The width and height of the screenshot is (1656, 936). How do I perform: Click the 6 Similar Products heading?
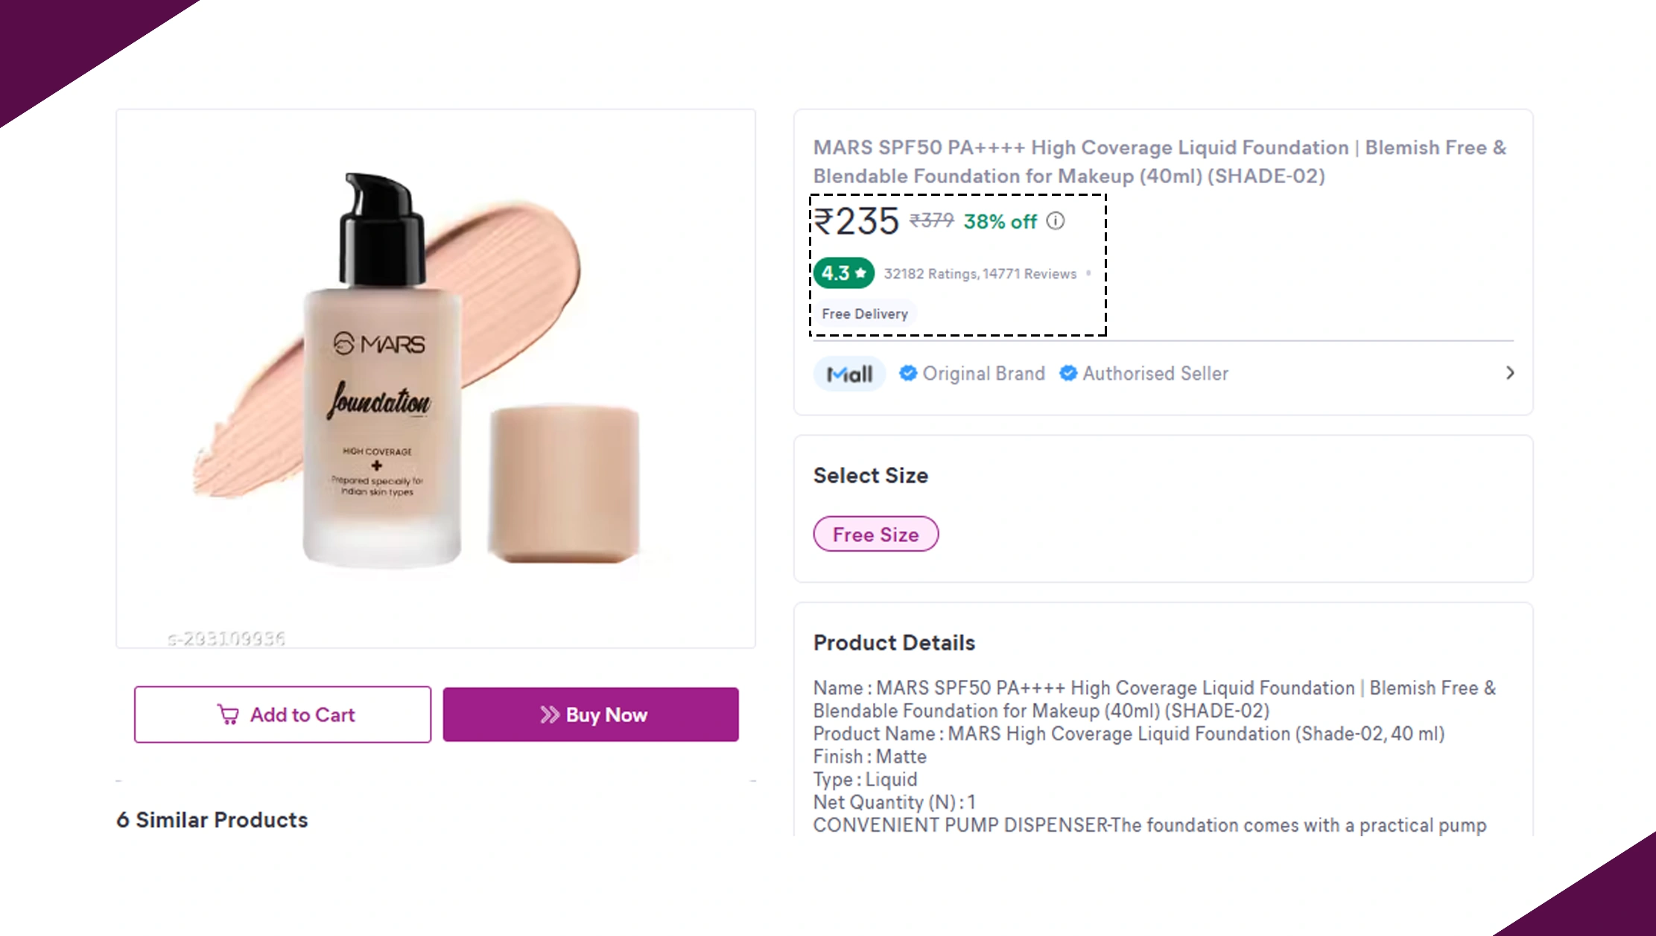tap(212, 820)
